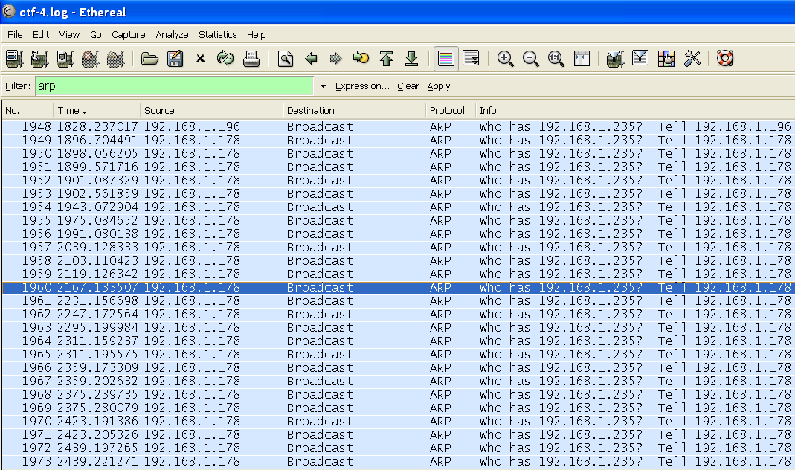
Task: Click the Print packets icon
Action: point(251,59)
